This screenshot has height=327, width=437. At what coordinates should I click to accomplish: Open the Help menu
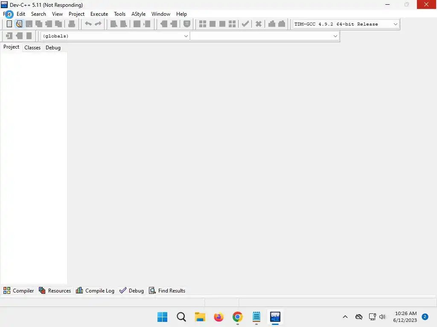[181, 14]
